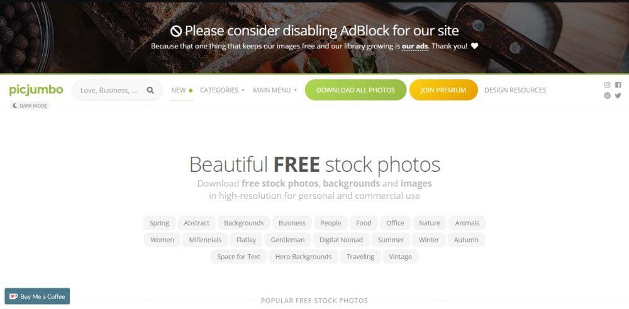The width and height of the screenshot is (629, 309).
Task: Open picjumbo Twitter profile icon
Action: pos(618,96)
